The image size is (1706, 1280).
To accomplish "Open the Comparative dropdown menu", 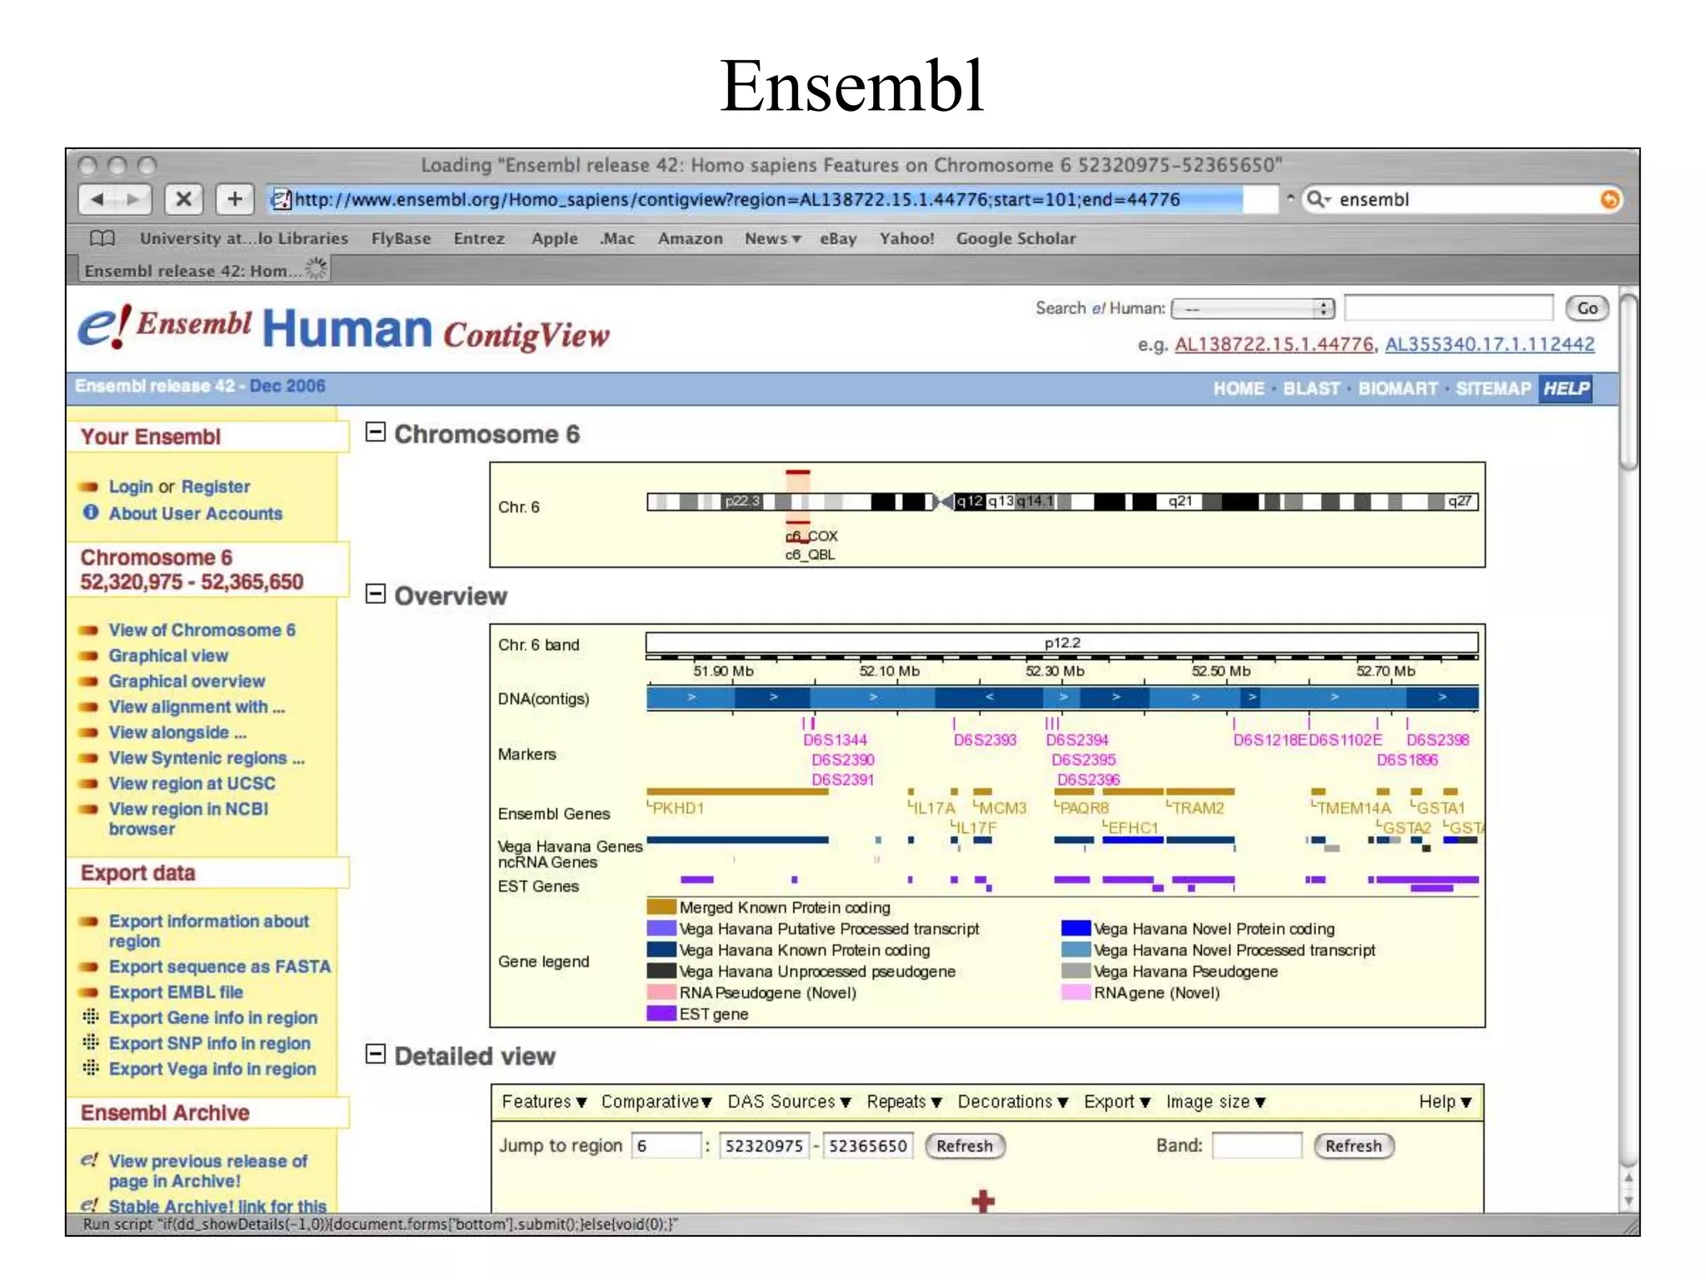I will 656,1102.
